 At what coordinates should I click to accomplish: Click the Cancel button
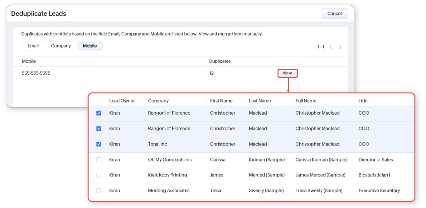[x=334, y=13]
